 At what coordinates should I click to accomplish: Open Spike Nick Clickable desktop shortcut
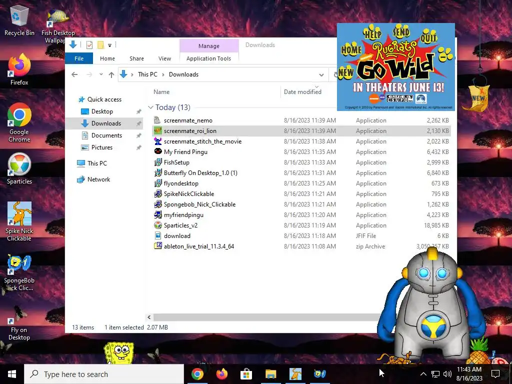click(19, 221)
